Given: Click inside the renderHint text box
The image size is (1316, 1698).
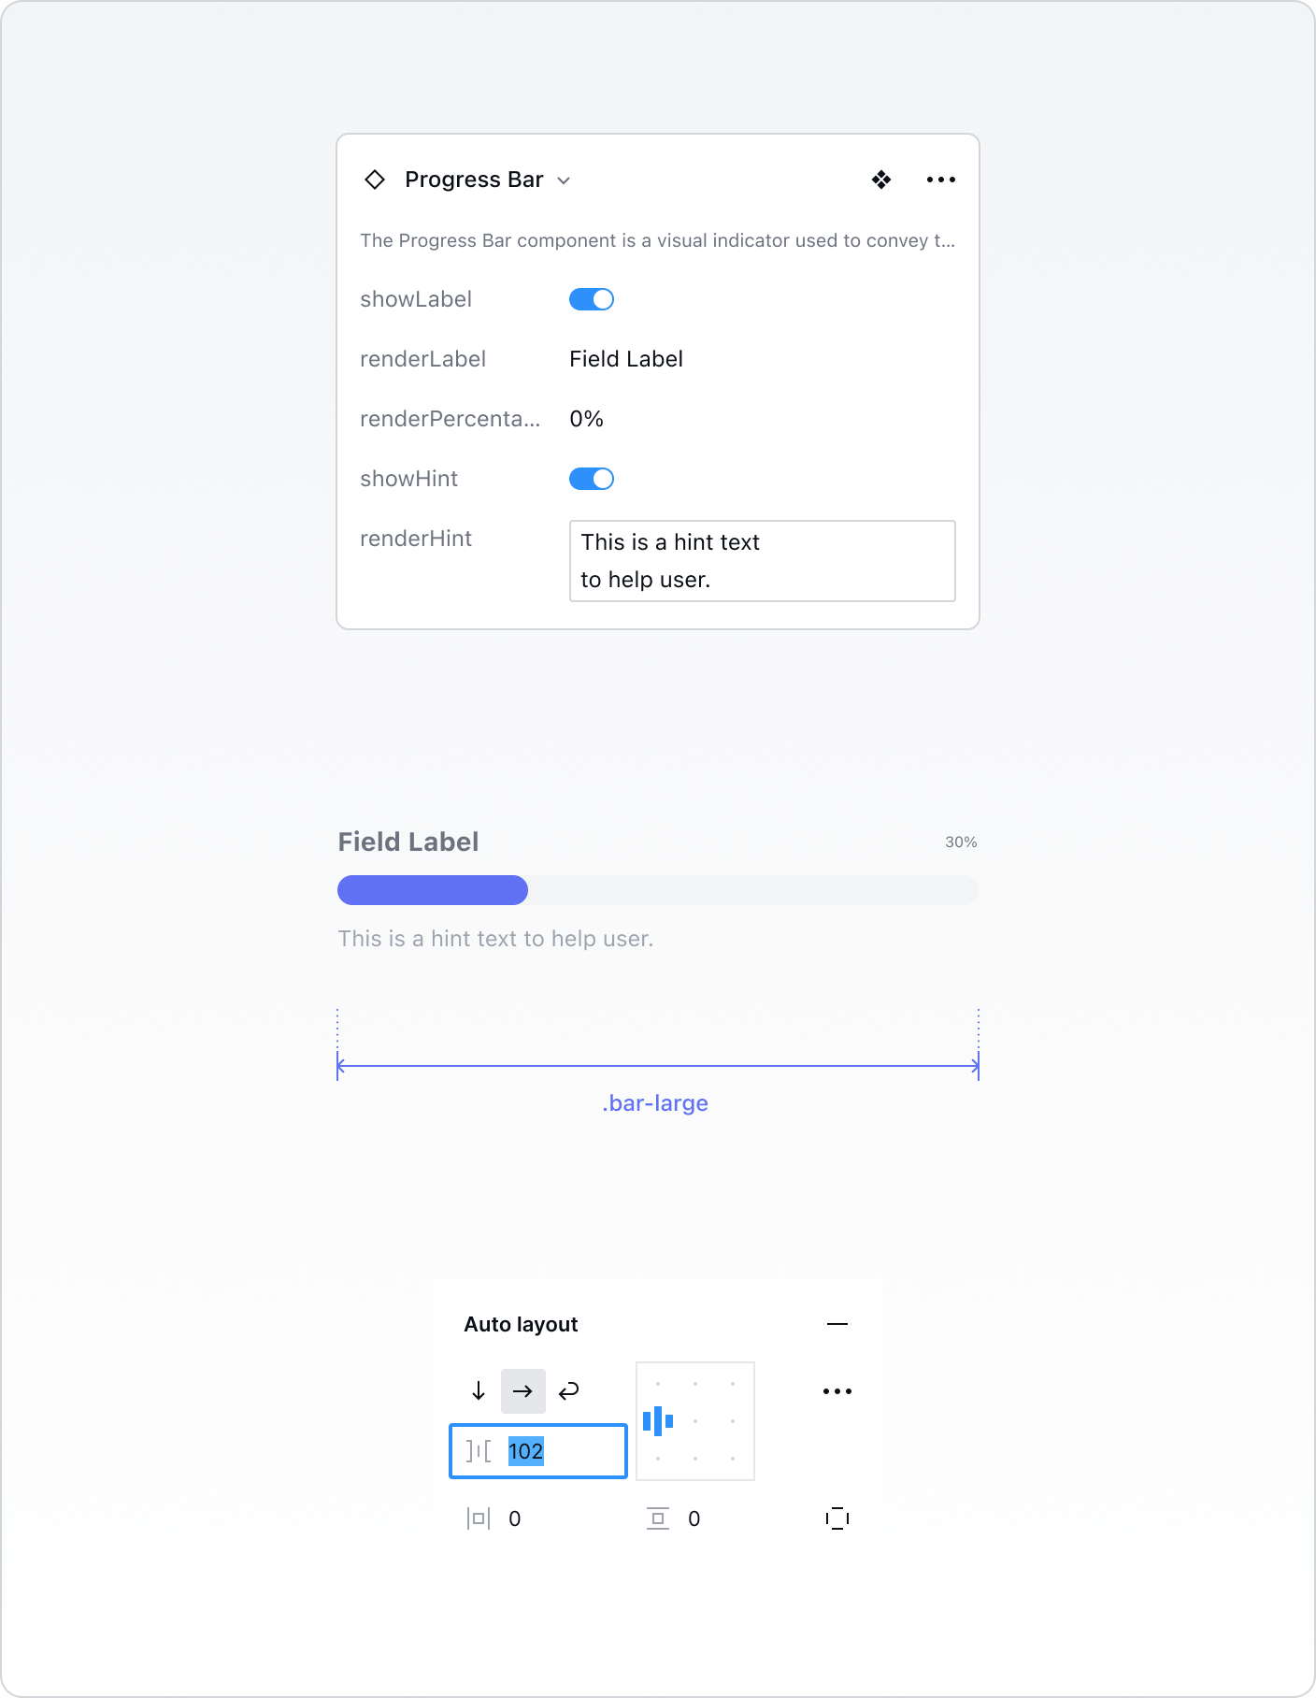Looking at the screenshot, I should pyautogui.click(x=762, y=561).
